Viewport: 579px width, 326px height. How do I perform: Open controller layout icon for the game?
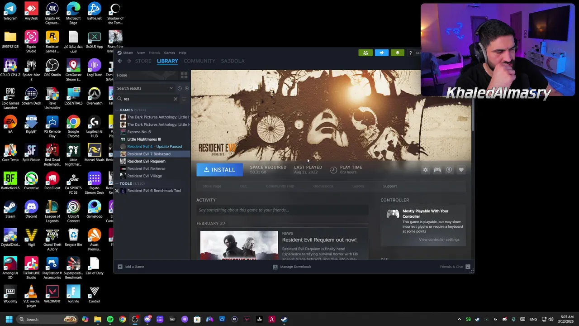(437, 170)
